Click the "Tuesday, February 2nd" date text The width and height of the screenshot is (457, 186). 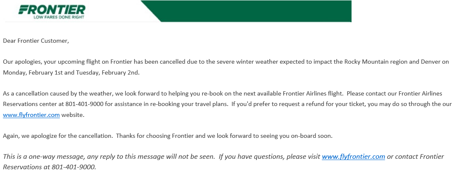click(x=108, y=72)
